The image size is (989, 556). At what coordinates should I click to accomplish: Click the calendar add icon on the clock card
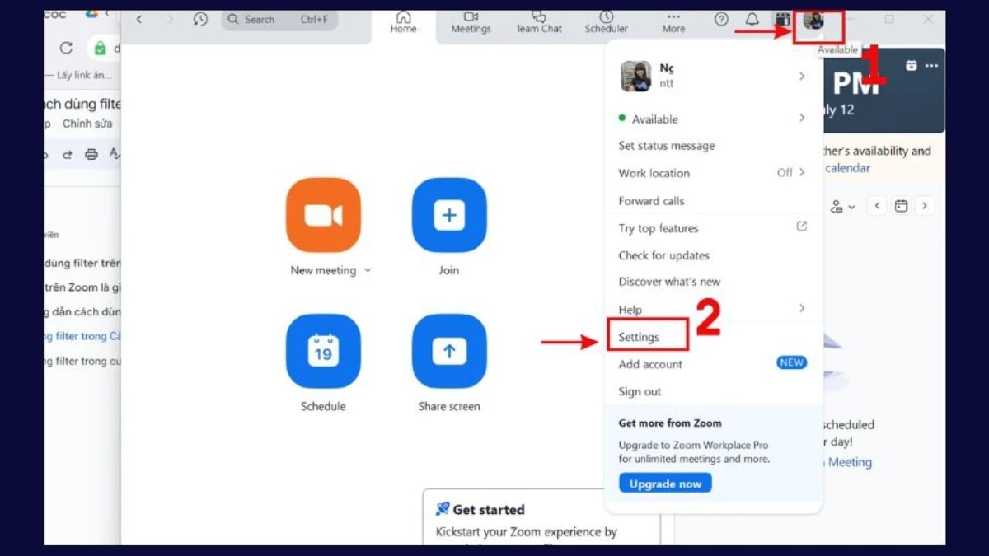pos(911,65)
